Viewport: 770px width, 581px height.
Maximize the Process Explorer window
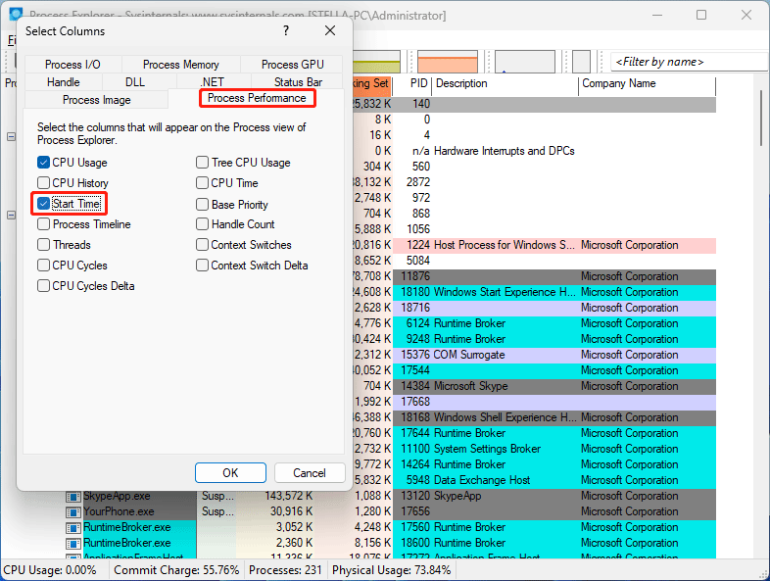tap(701, 16)
